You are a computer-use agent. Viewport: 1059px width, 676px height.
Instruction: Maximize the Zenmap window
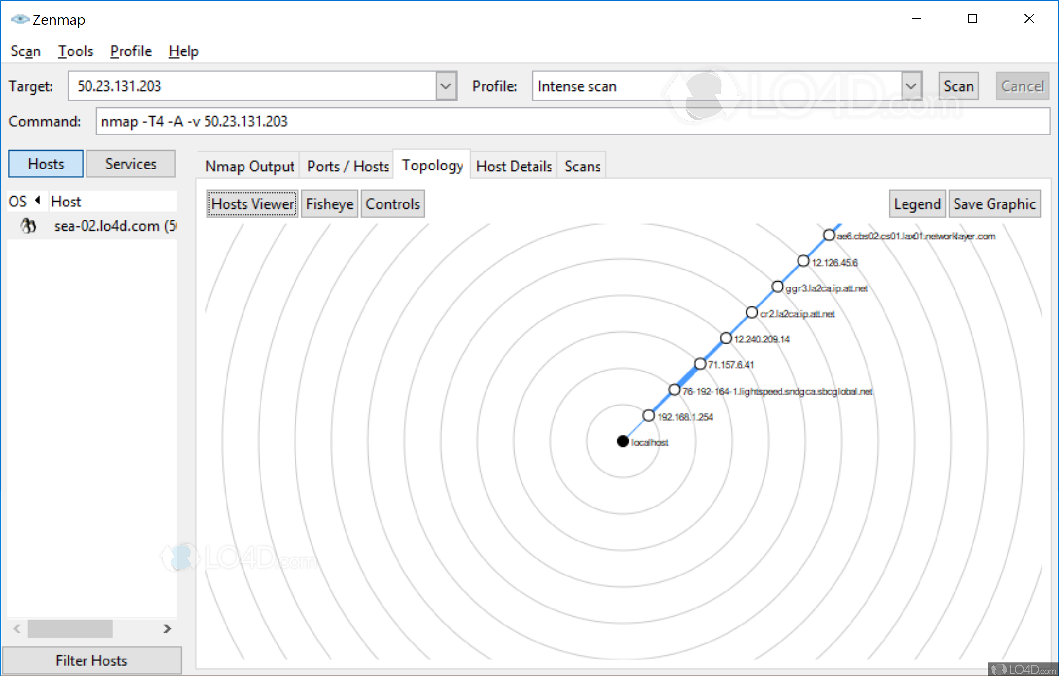tap(972, 19)
